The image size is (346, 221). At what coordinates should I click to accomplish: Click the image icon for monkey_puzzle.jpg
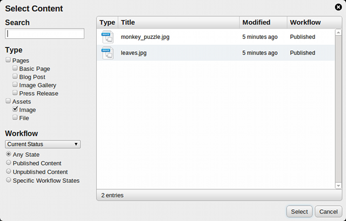point(108,37)
